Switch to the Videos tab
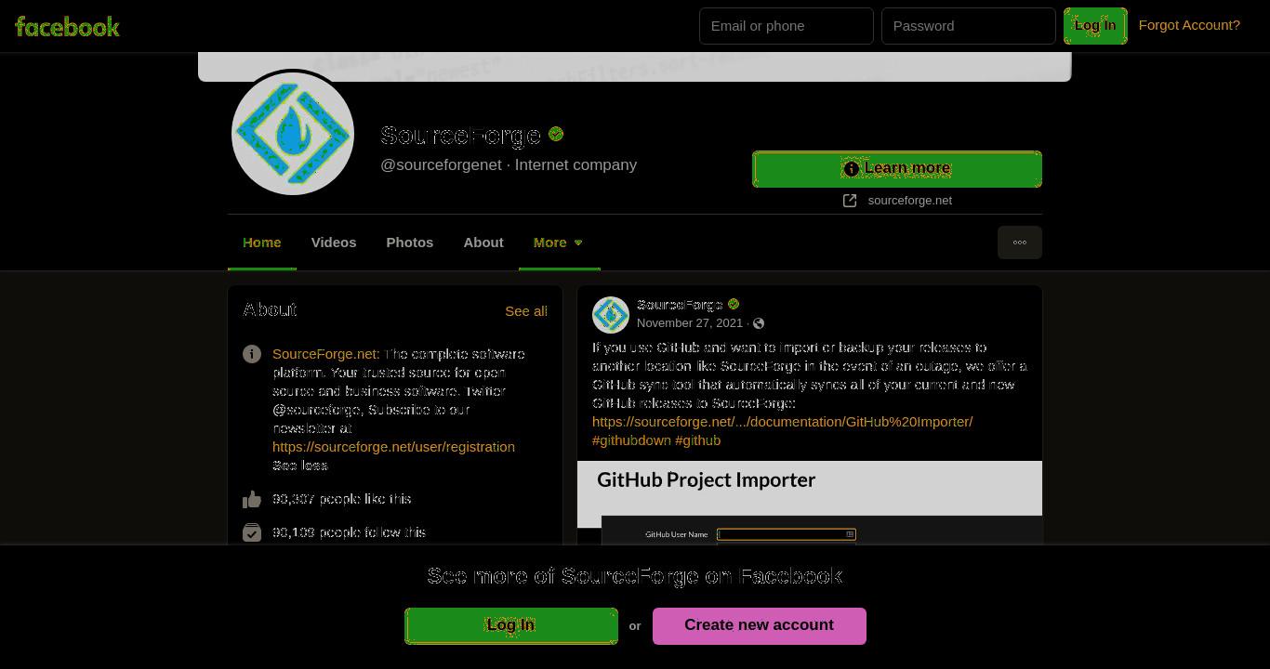 [334, 243]
